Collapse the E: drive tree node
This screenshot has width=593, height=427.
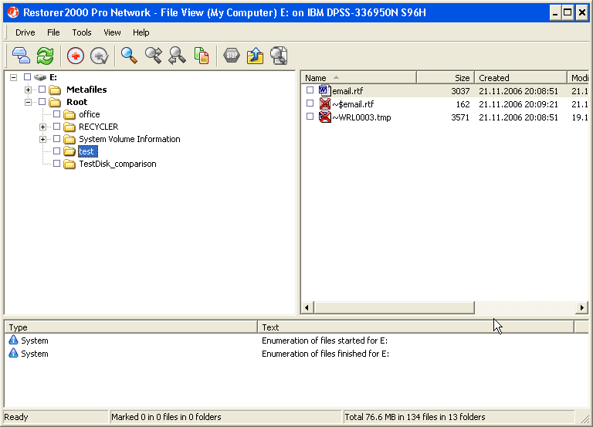[x=14, y=77]
